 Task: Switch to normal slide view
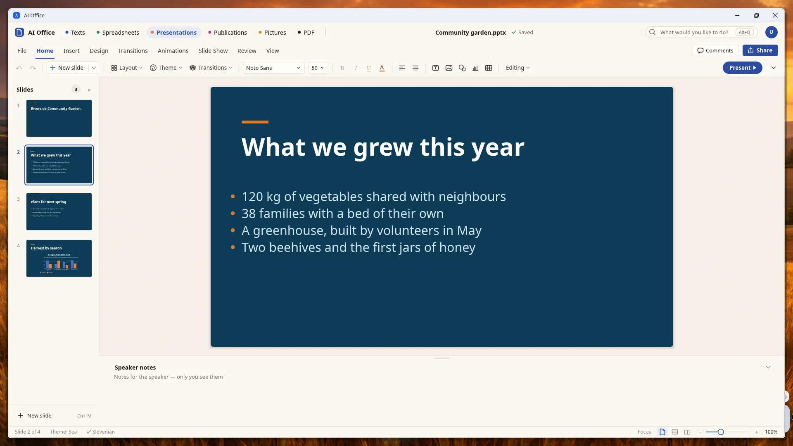(x=662, y=432)
